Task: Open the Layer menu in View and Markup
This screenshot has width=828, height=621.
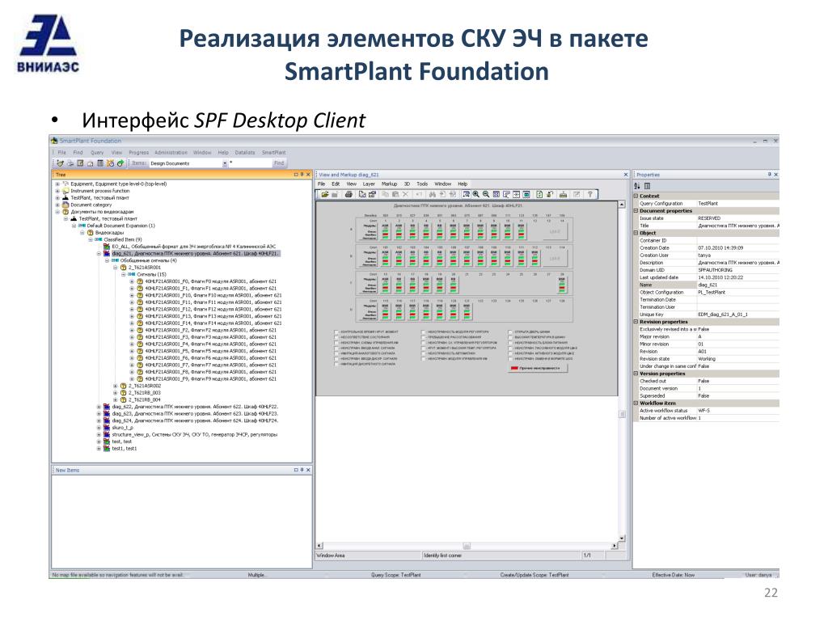Action: click(369, 184)
